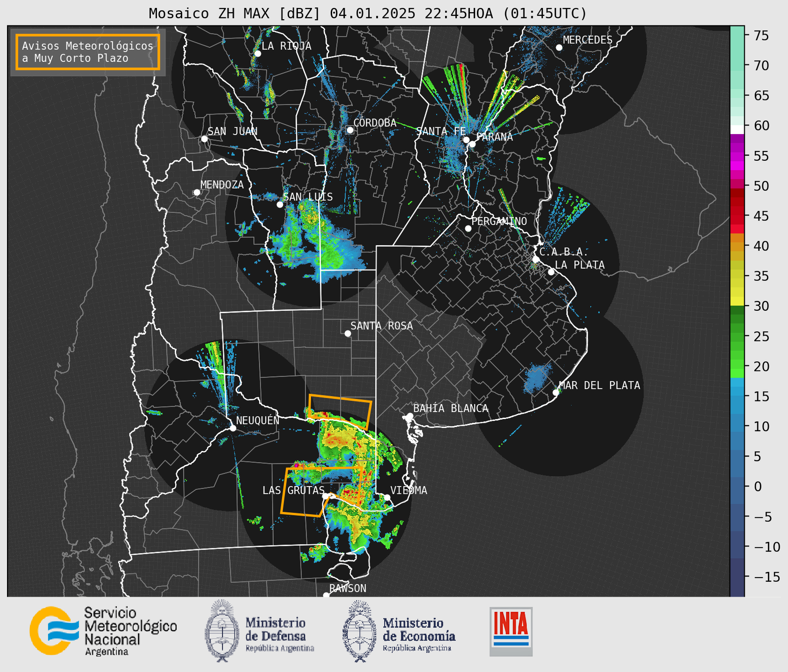This screenshot has height=672, width=788.
Task: Select the Mar del Plata city marker
Action: point(556,393)
